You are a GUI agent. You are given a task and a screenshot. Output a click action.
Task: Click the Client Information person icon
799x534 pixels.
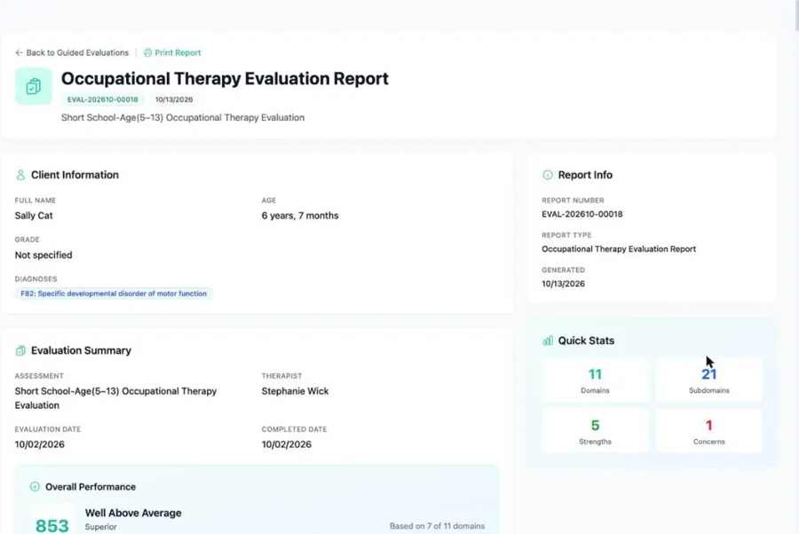click(20, 175)
